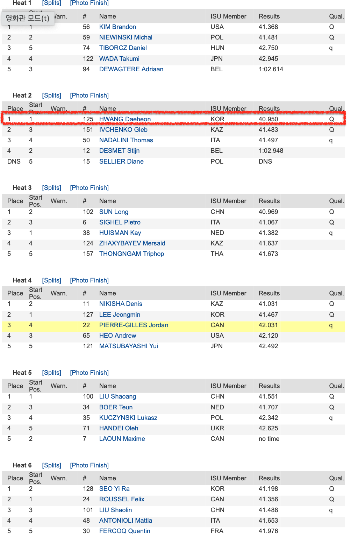The height and width of the screenshot is (537, 351).
Task: Open HWANG Daeheon's athlete profile link
Action: point(125,119)
